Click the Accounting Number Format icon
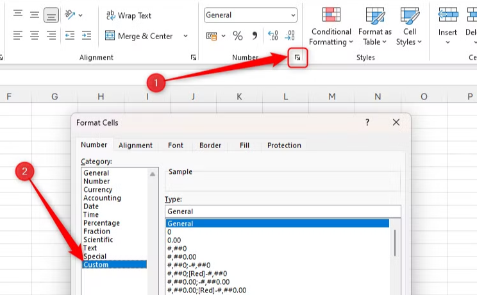Screen dimensions: 477x295 (212, 36)
